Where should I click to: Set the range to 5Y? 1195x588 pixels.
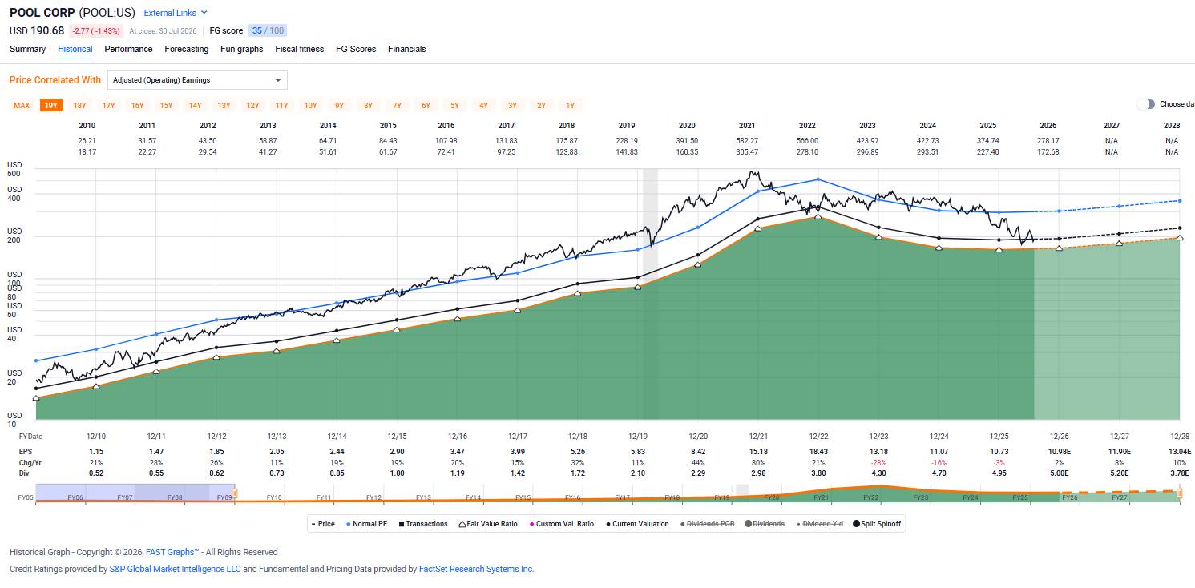pos(455,105)
